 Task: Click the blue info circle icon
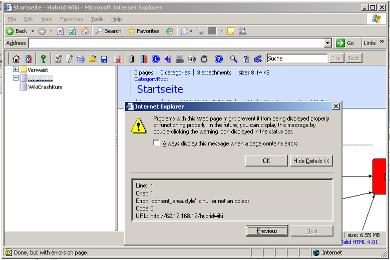coord(155,59)
